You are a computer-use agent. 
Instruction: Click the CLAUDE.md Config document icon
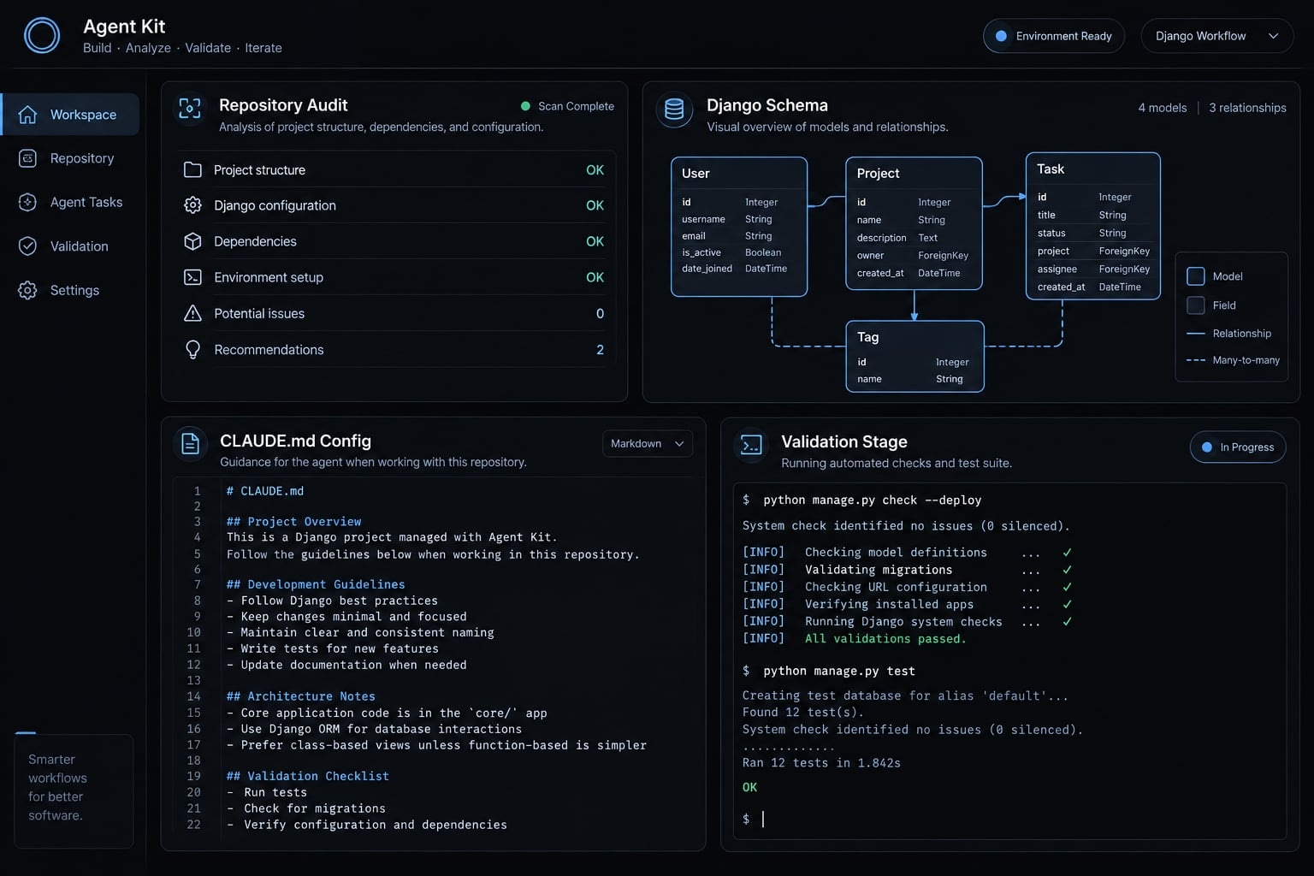click(x=191, y=444)
